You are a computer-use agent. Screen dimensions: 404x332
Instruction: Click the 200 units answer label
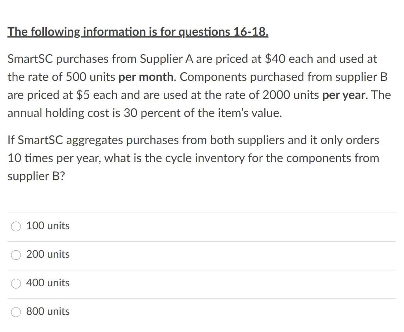(x=48, y=255)
